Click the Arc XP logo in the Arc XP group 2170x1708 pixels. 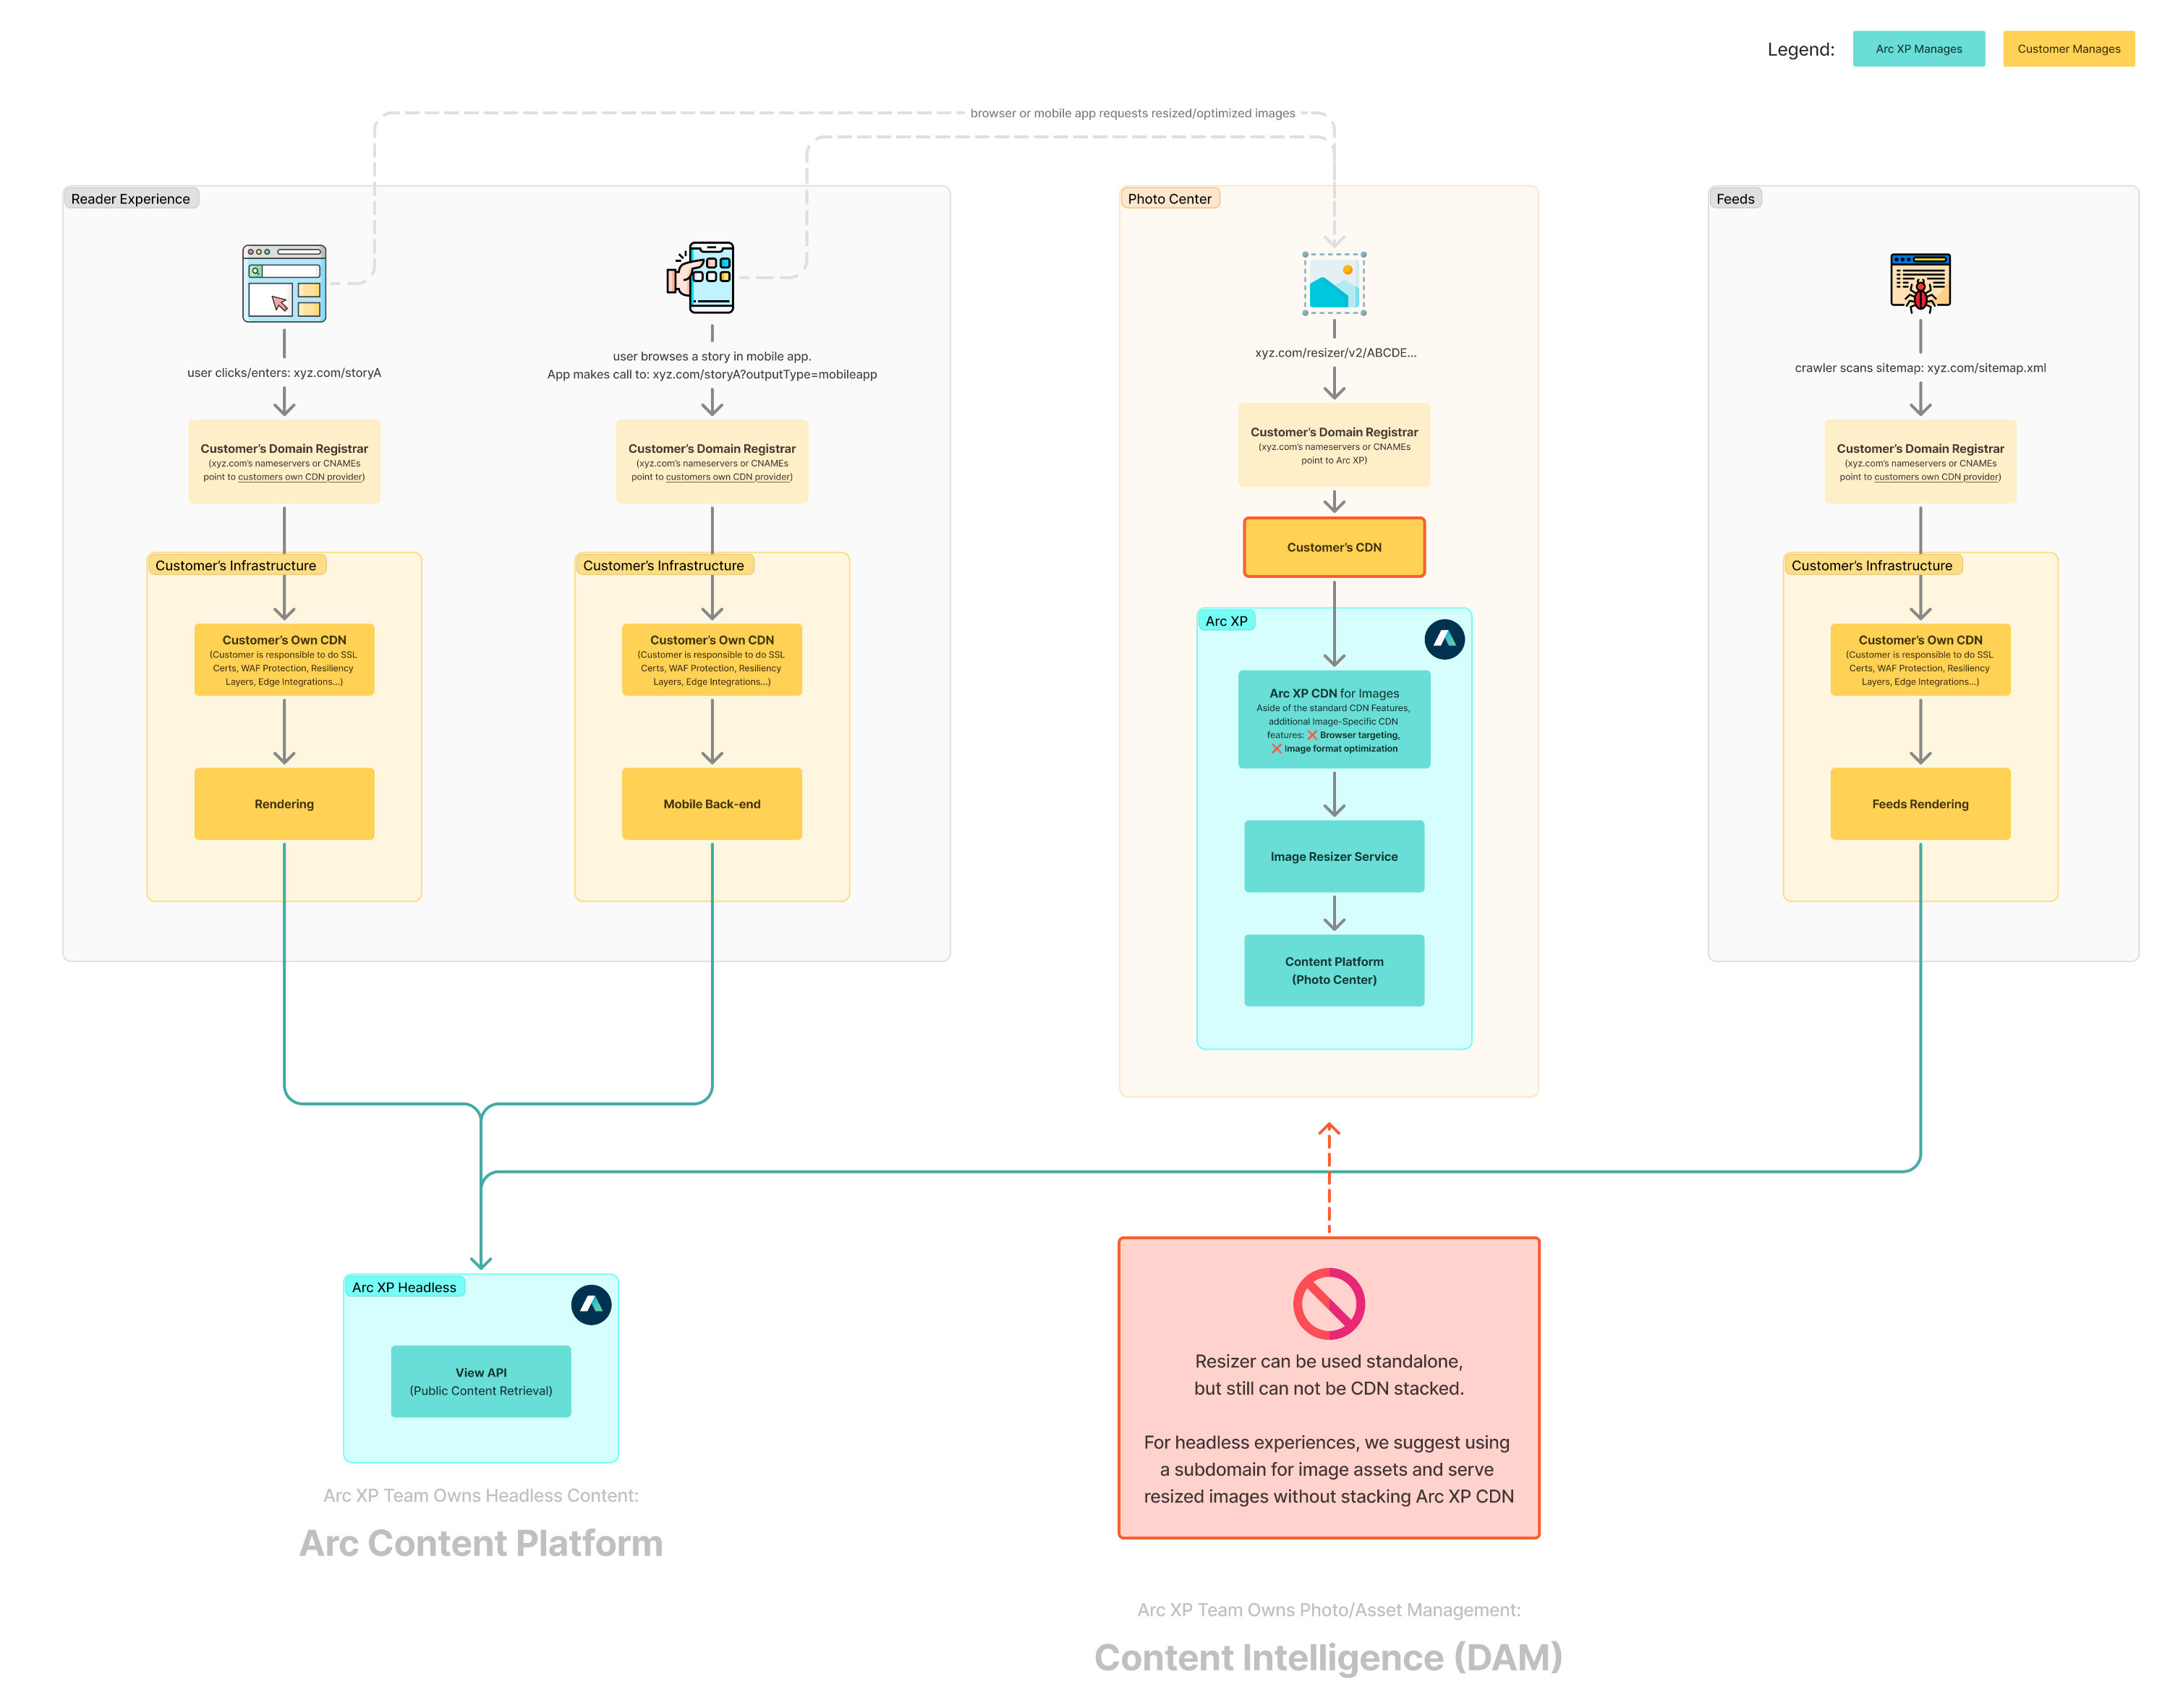tap(1444, 639)
